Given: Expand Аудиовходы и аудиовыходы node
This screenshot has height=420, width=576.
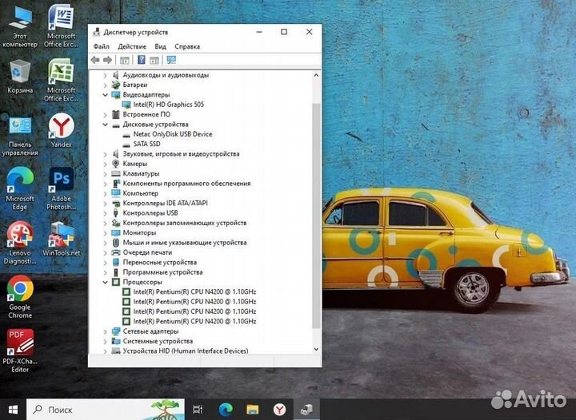Looking at the screenshot, I should tap(105, 75).
